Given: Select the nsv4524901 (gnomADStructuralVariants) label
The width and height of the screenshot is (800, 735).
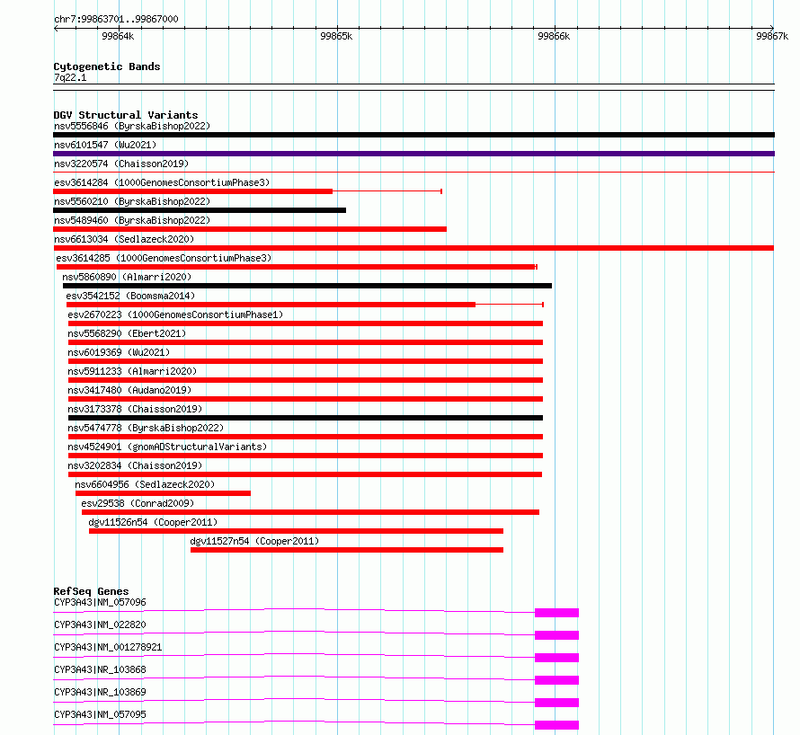Looking at the screenshot, I should point(167,447).
